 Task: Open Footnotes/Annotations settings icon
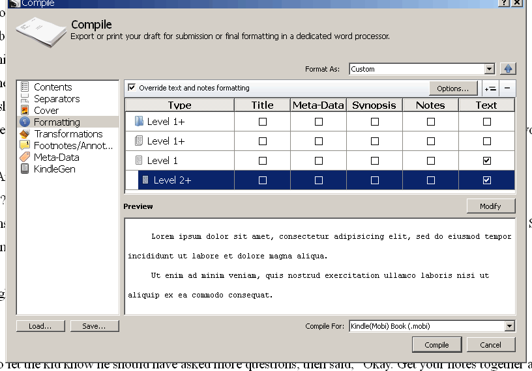pos(25,146)
